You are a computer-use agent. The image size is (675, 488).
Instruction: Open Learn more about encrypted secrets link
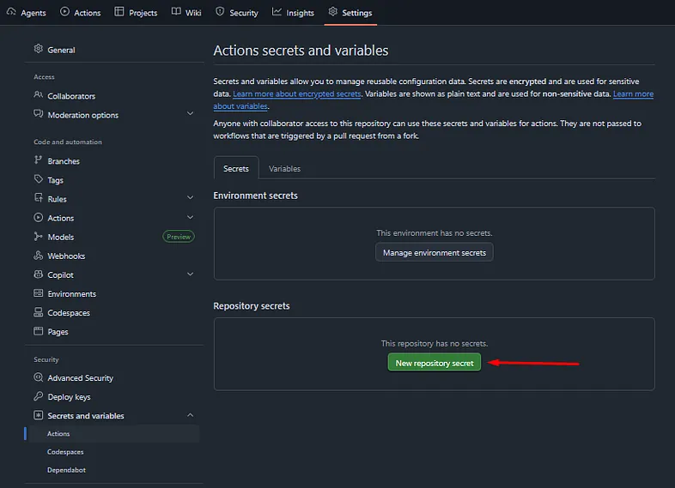point(297,93)
